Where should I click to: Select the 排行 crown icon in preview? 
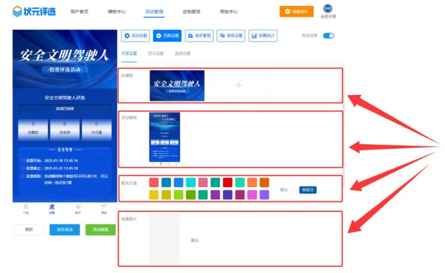[78, 208]
